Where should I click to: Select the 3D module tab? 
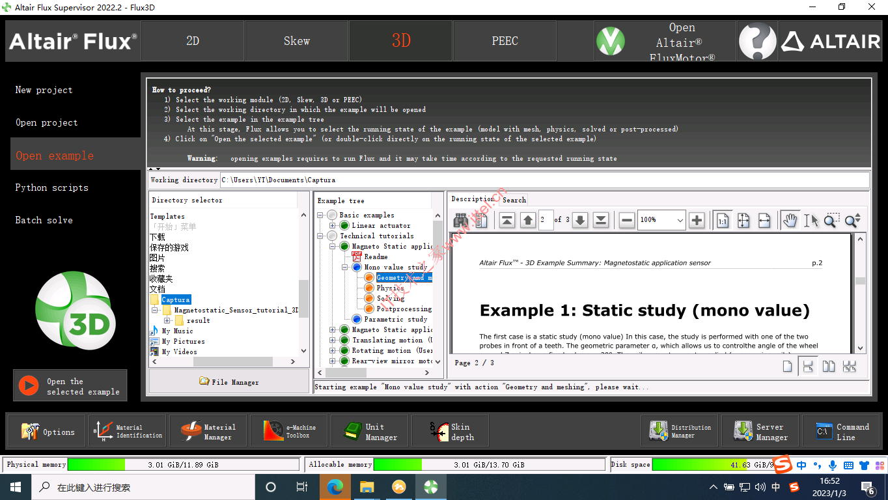(x=401, y=41)
